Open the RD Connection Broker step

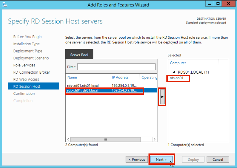[x=31, y=72]
